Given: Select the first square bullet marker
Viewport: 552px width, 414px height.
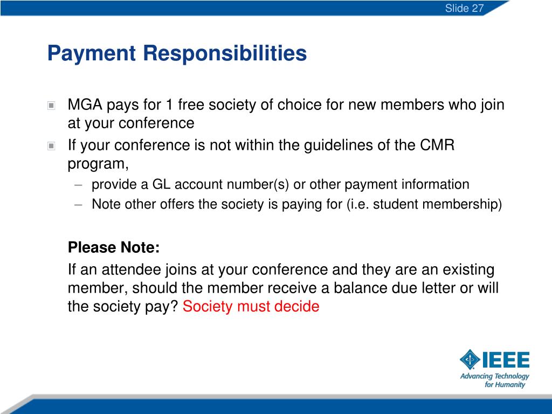Looking at the screenshot, I should coord(51,105).
